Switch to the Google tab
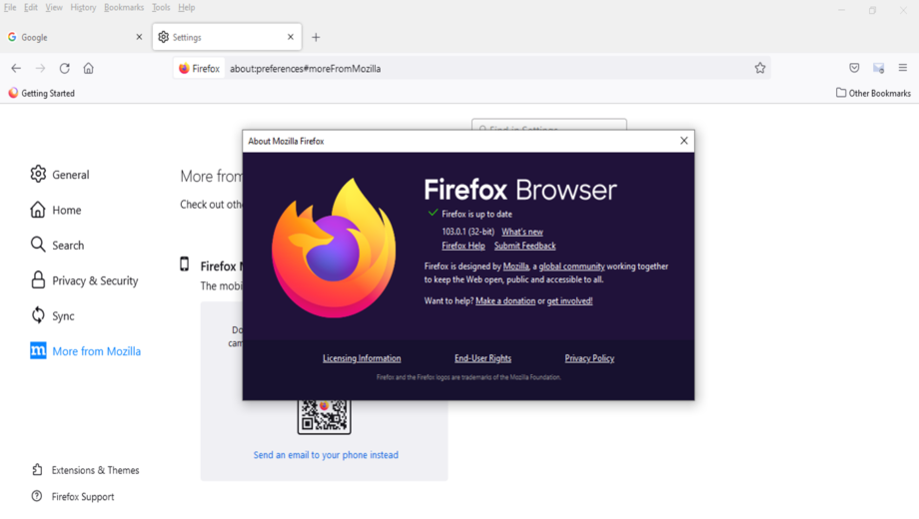Image resolution: width=919 pixels, height=519 pixels. tap(75, 37)
